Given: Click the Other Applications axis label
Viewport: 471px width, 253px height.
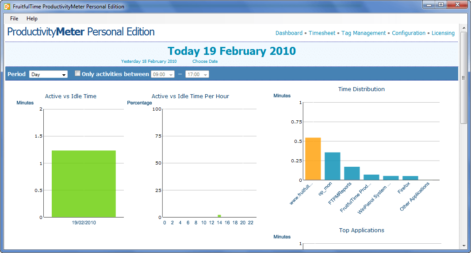Looking at the screenshot, I should pos(414,196).
